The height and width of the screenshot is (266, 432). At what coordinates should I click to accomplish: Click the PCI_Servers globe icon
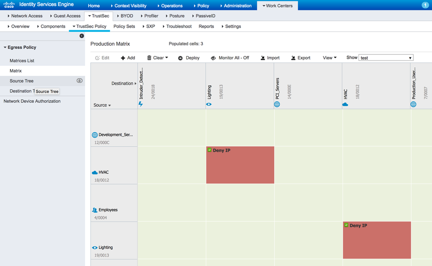tap(277, 104)
